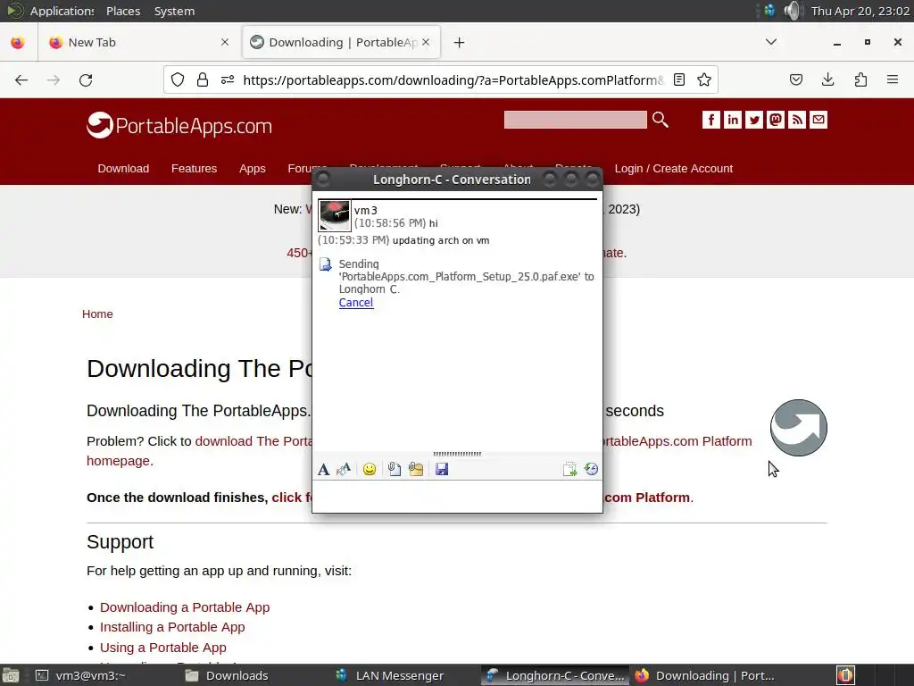Expand the list all tabs dropdown
Image resolution: width=914 pixels, height=686 pixels.
[x=771, y=42]
